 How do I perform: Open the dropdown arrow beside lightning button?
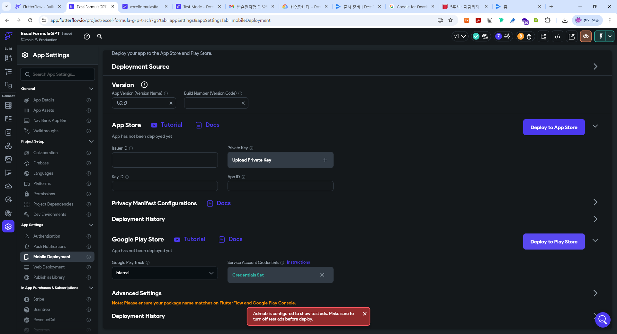pyautogui.click(x=610, y=36)
